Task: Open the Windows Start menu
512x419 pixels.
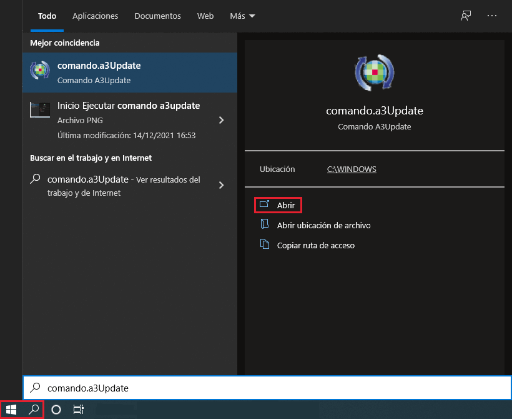Action: coord(11,410)
